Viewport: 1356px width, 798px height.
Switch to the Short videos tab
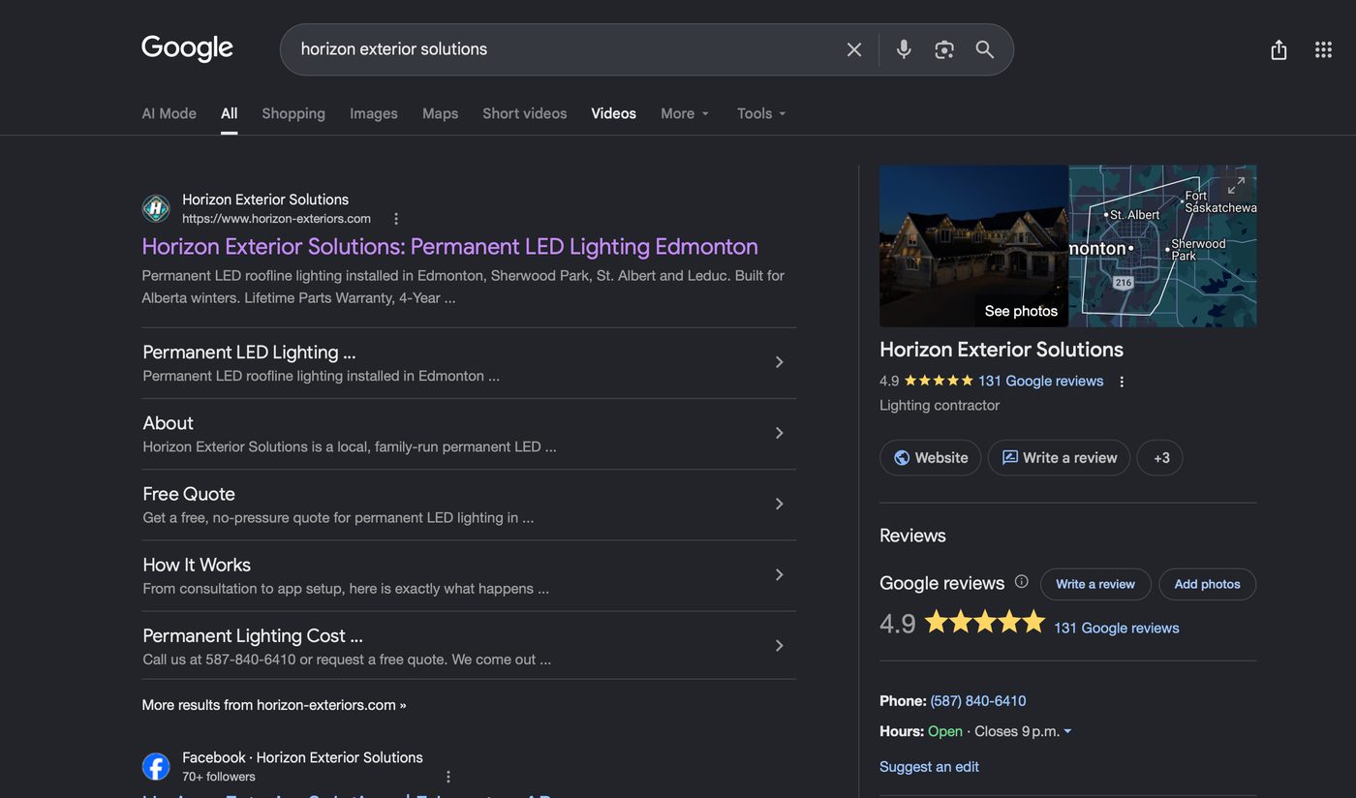[525, 113]
